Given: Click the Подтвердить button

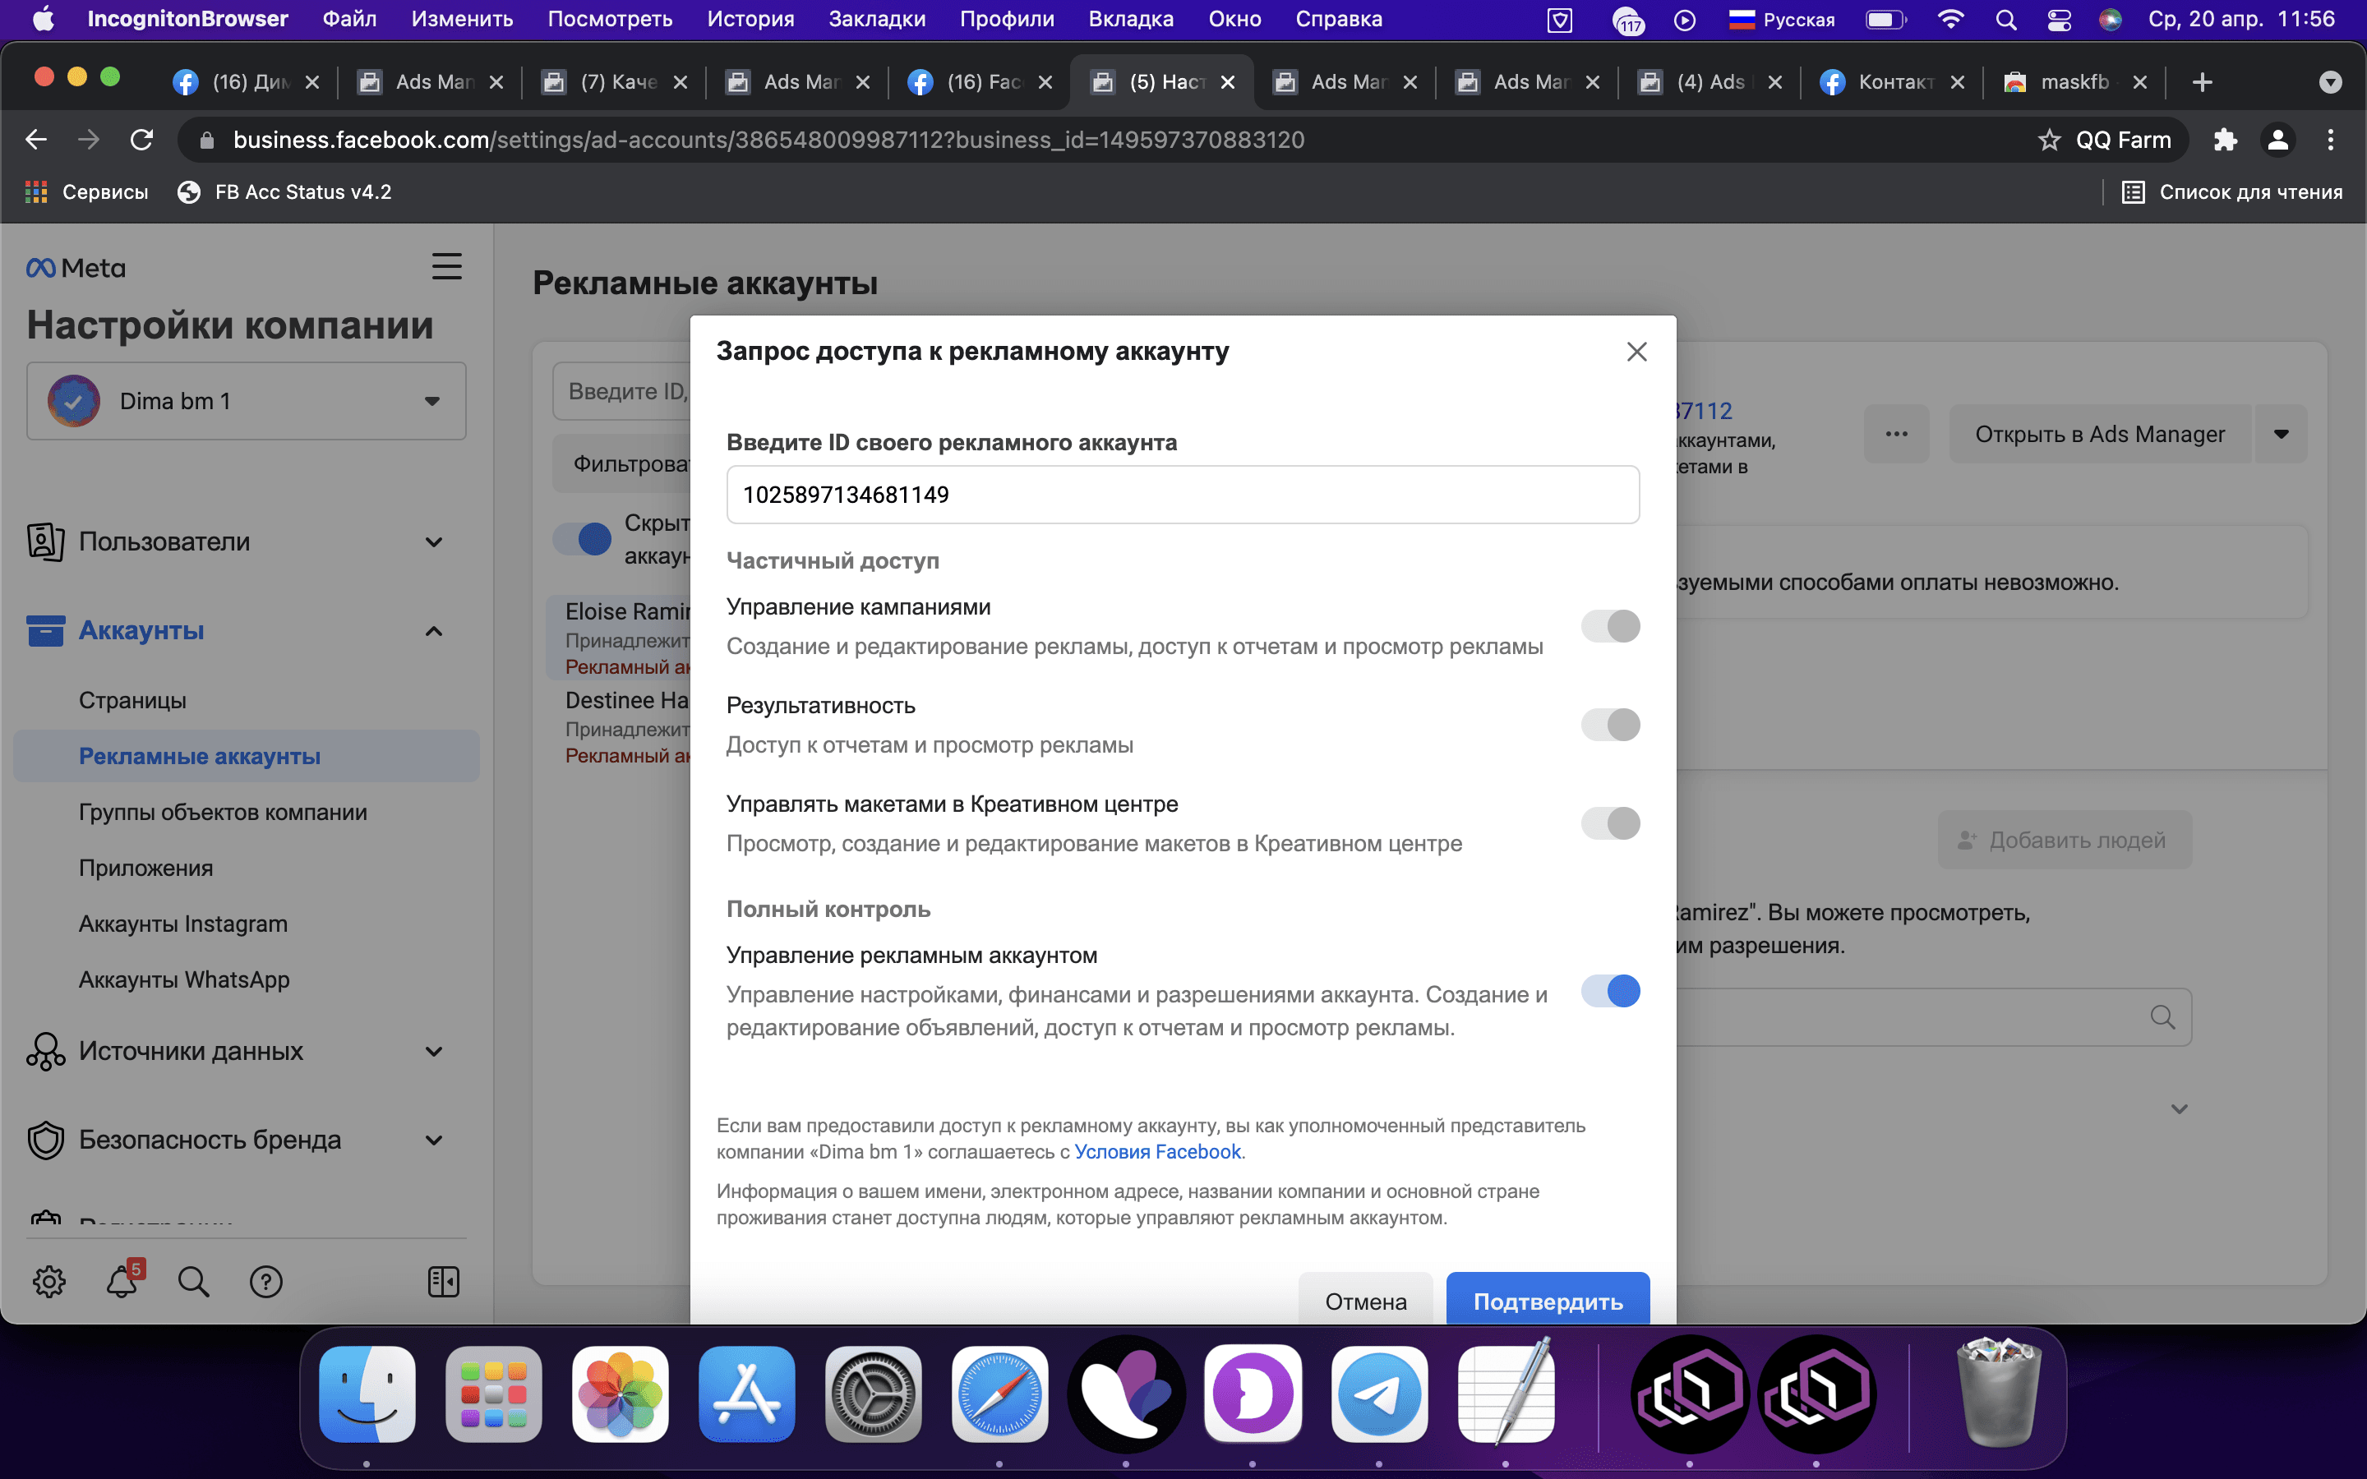Looking at the screenshot, I should (1548, 1301).
